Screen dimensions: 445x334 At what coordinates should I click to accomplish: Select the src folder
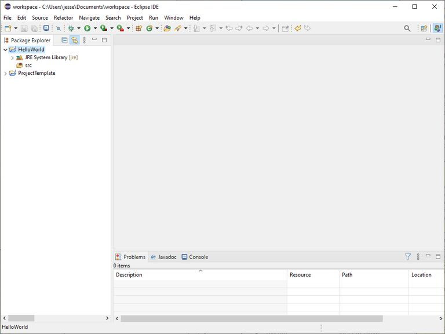[x=28, y=66]
